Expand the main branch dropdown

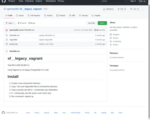[10, 23]
